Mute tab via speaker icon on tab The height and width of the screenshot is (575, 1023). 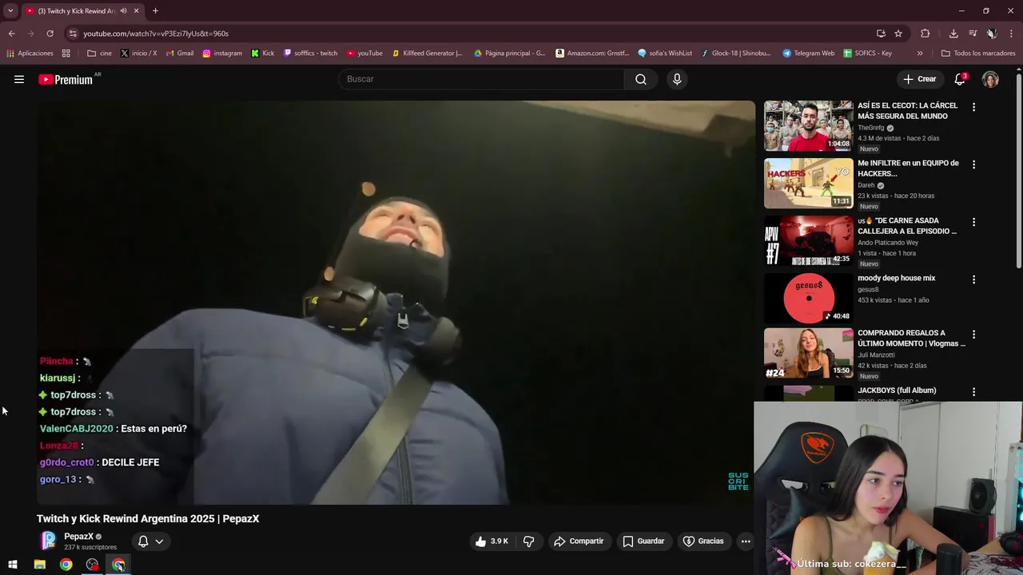[123, 11]
